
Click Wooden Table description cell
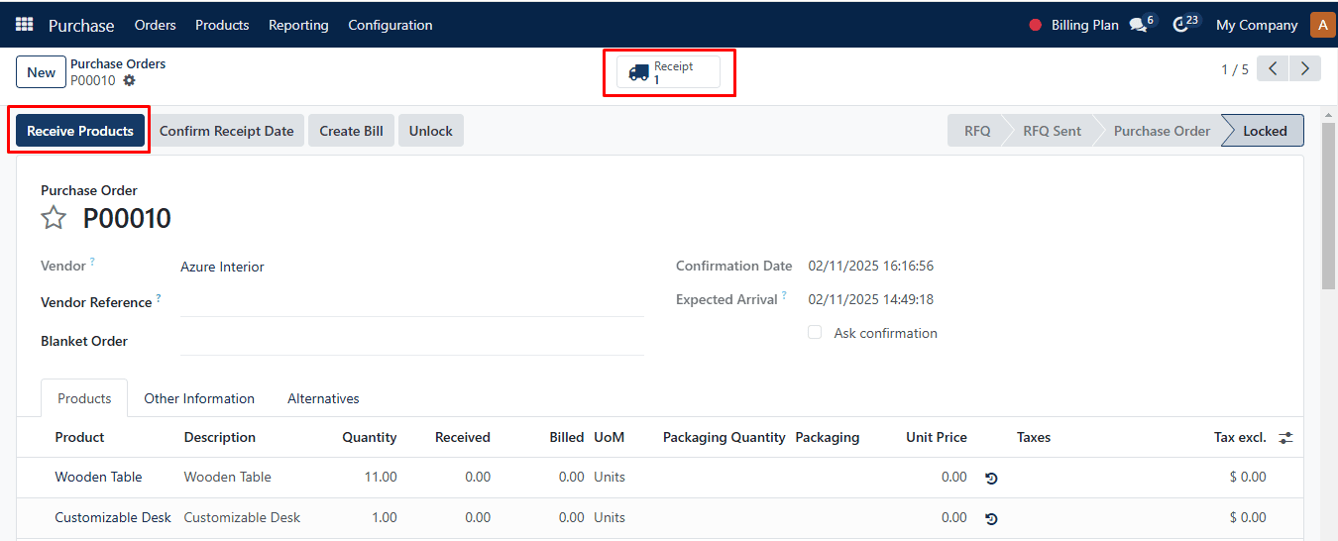tap(227, 477)
